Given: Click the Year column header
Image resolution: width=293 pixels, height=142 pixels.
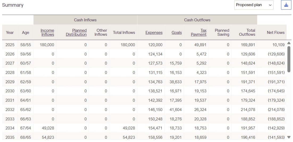Looking at the screenshot, I should pyautogui.click(x=10, y=33).
